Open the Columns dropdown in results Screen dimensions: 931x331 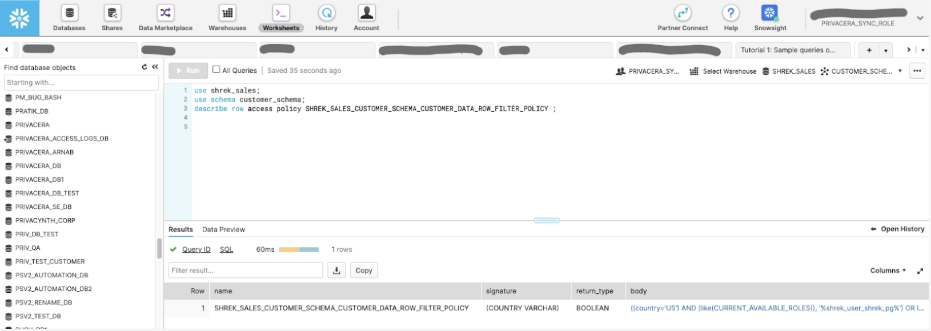point(888,271)
